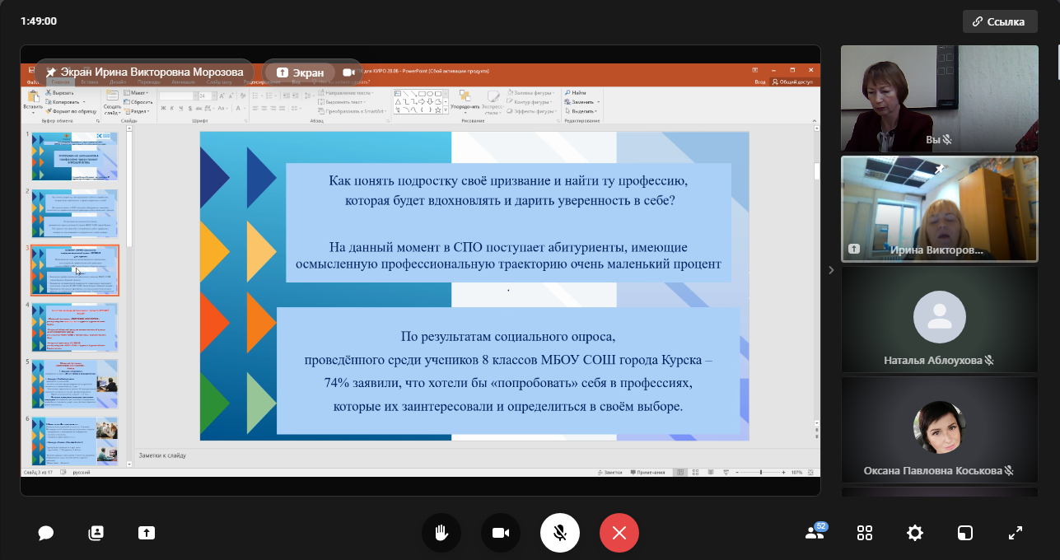Open the font name combo box
The height and width of the screenshot is (560, 1060).
179,96
